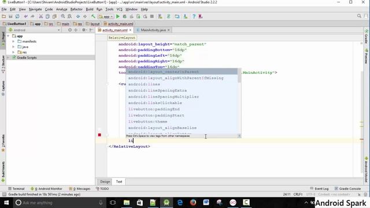Click the Open file toolbar icon
This screenshot has height=208, width=370.
tap(4, 16)
